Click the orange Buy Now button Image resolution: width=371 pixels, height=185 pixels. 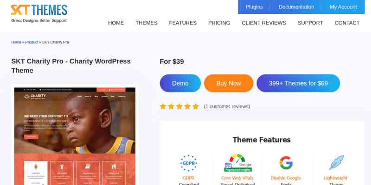(229, 83)
